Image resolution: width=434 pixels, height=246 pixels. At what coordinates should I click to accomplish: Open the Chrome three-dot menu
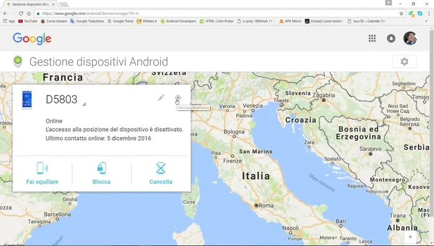[429, 13]
